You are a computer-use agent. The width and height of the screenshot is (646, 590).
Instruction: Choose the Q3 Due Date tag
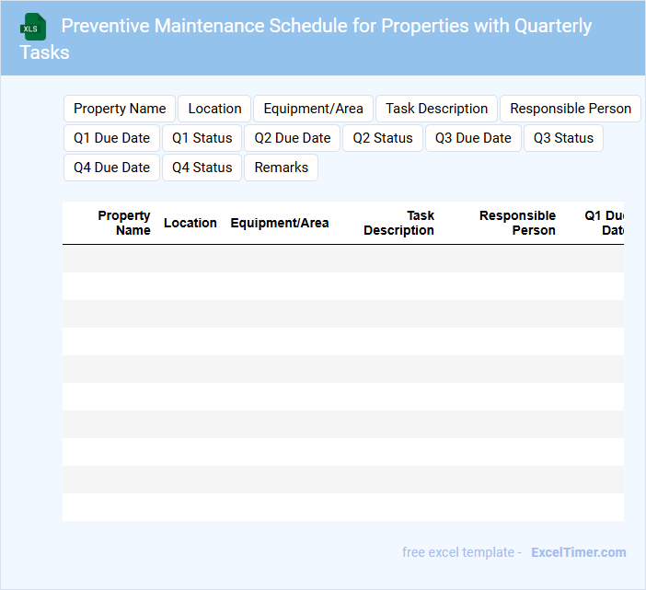point(473,138)
